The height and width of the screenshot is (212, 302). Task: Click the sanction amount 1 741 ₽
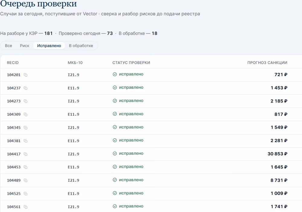click(x=279, y=207)
